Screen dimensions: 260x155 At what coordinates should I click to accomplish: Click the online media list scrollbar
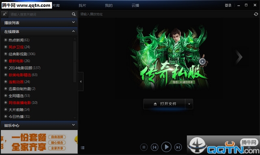[75, 61]
